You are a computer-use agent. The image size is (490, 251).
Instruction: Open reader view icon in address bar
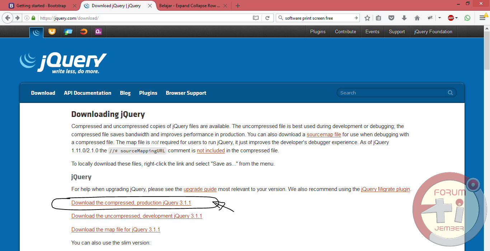[256, 18]
